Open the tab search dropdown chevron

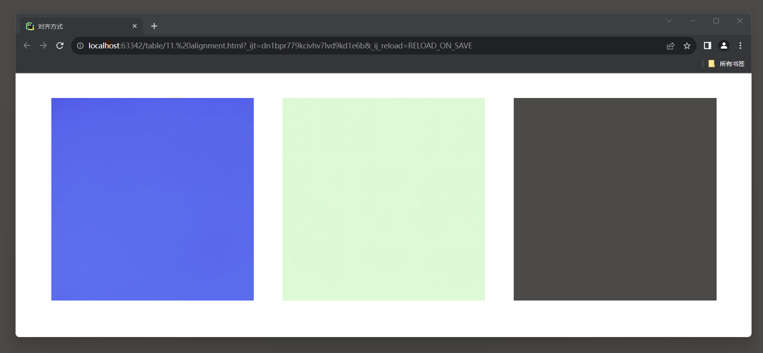tap(669, 21)
